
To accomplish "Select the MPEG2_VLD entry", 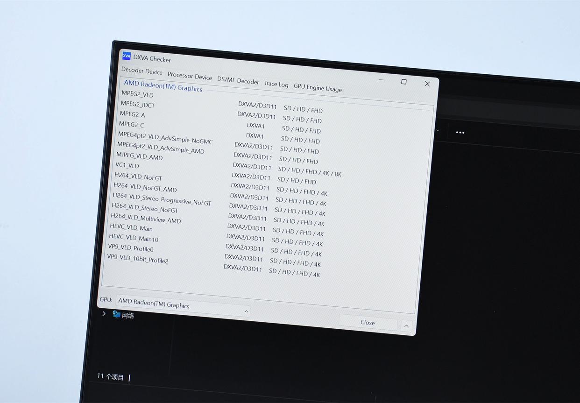I will [137, 94].
